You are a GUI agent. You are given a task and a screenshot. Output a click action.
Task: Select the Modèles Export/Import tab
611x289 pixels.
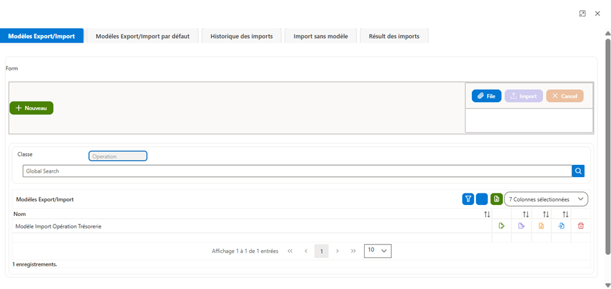point(41,36)
